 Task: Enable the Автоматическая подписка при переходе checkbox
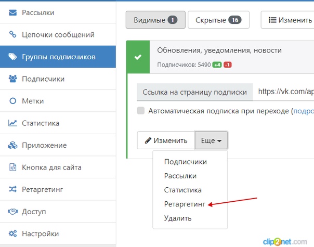(x=141, y=111)
